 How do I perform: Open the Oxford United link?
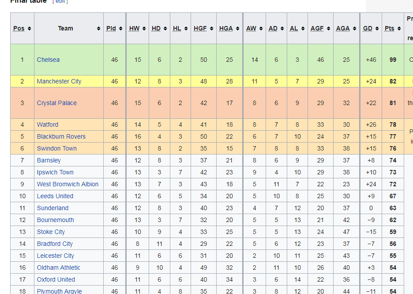click(56, 279)
